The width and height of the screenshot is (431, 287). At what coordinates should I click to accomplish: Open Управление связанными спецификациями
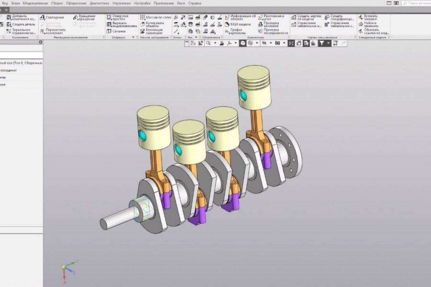pos(339,24)
